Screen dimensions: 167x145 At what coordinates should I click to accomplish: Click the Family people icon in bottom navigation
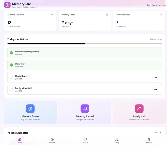117,139
